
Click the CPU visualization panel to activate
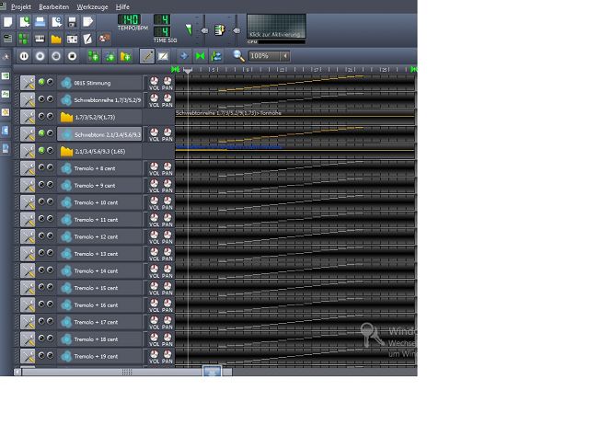pos(276,26)
